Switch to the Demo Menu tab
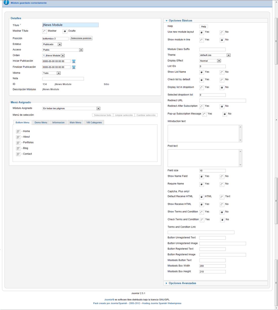The height and width of the screenshot is (310, 278). pyautogui.click(x=41, y=122)
